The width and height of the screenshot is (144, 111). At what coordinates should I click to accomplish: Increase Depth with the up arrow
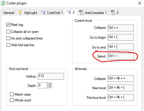(50, 84)
